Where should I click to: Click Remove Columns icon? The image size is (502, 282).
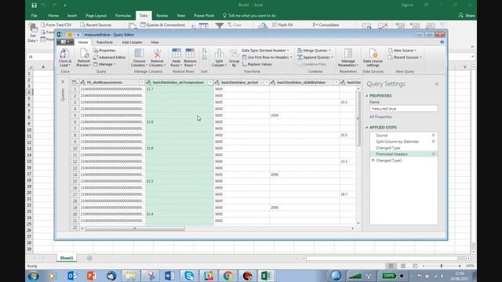[157, 53]
